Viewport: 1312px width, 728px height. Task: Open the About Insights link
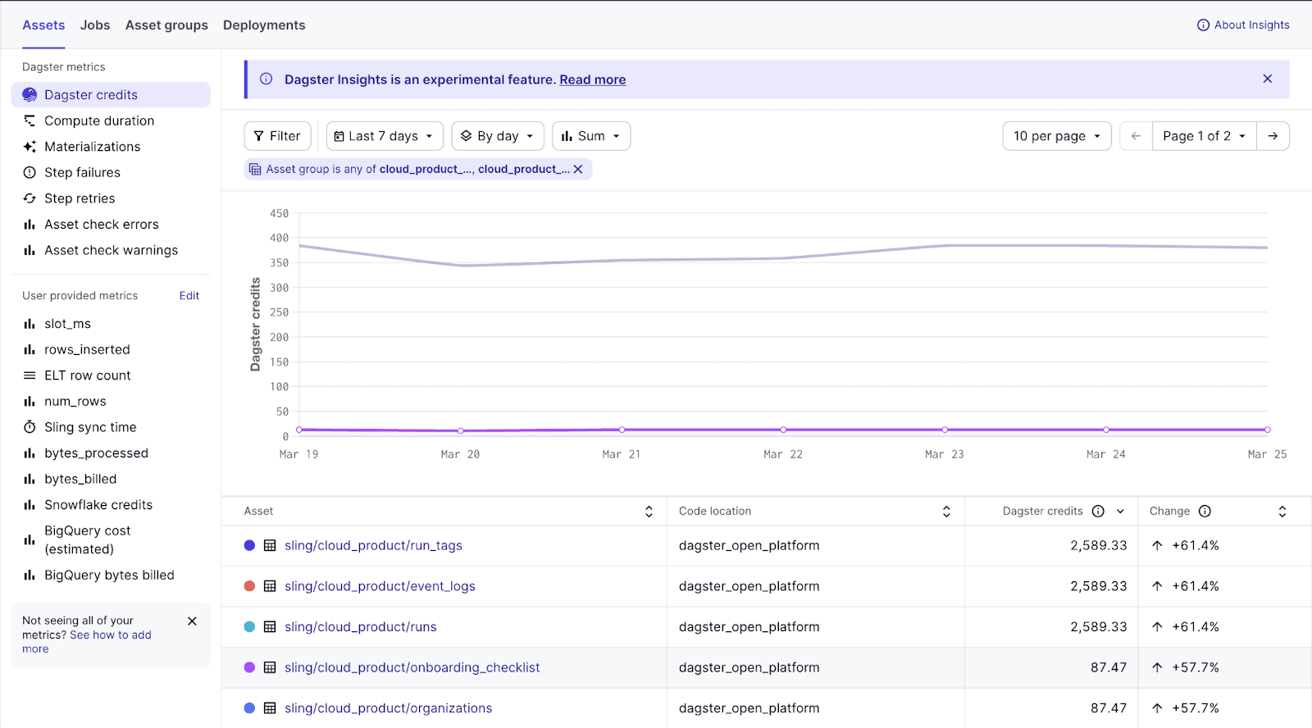pos(1243,25)
